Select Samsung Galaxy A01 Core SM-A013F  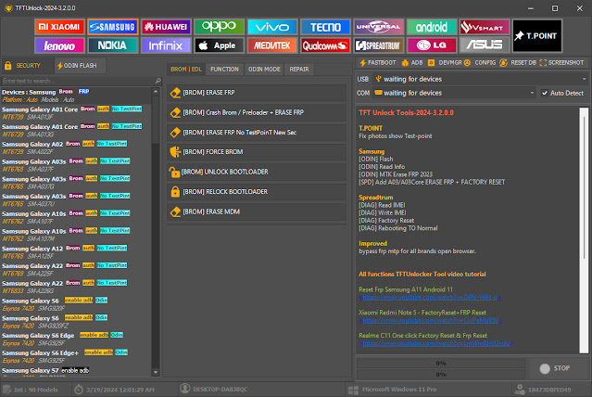pyautogui.click(x=76, y=113)
